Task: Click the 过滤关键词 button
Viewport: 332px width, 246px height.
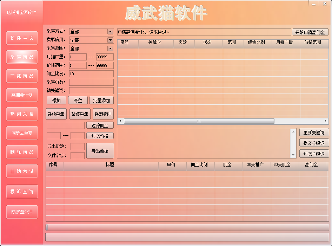Action: (314, 154)
